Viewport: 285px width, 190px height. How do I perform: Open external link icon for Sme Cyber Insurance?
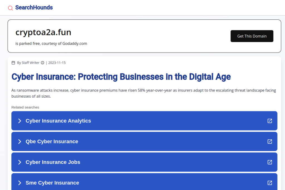pyautogui.click(x=269, y=183)
